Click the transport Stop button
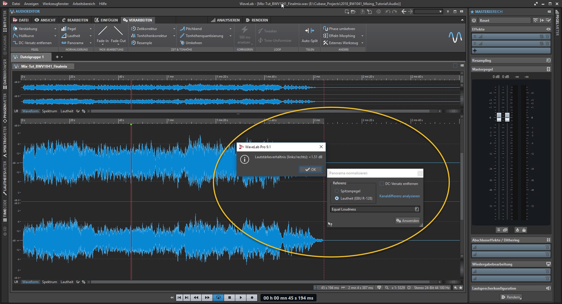 click(x=230, y=298)
